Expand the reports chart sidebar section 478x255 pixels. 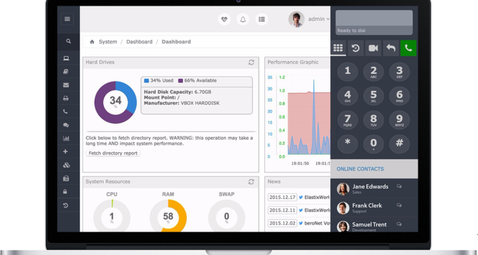pyautogui.click(x=66, y=139)
